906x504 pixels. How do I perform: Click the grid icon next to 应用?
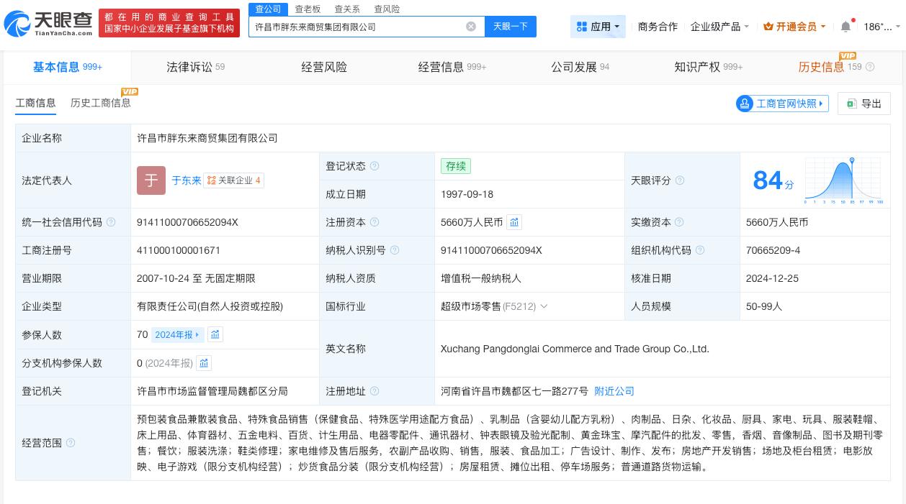click(x=583, y=26)
